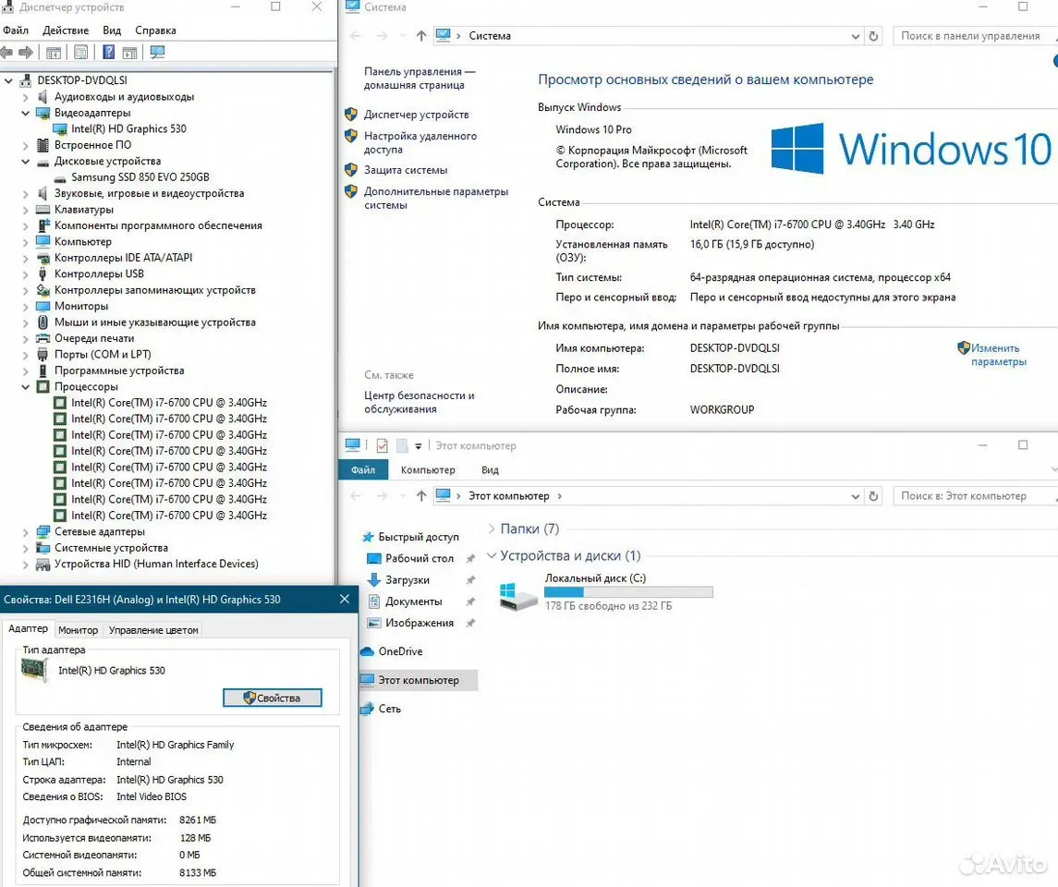
Task: Click the control panel search field
Action: tap(974, 36)
